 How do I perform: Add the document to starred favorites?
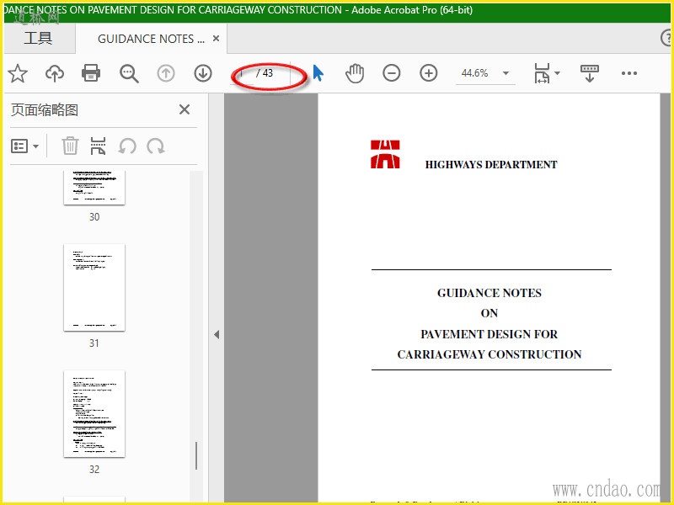18,73
